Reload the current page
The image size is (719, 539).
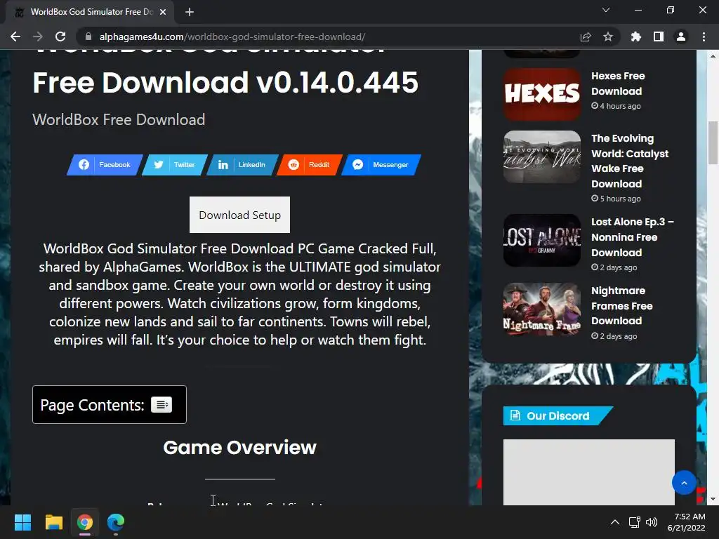(x=60, y=36)
